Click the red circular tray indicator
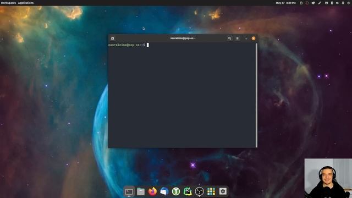 tap(307, 3)
